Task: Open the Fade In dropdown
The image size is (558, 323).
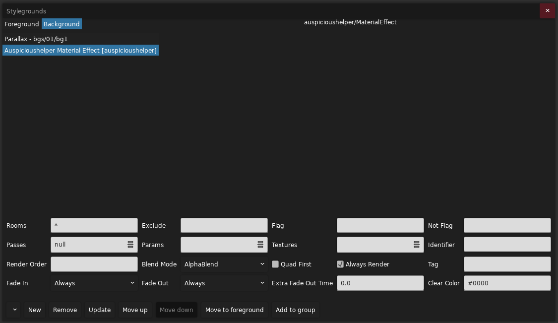Action: 94,283
